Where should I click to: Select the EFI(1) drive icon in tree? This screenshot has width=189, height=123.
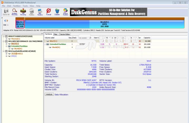[x=9, y=56]
